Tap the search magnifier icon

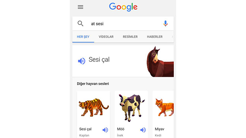pos(81,23)
